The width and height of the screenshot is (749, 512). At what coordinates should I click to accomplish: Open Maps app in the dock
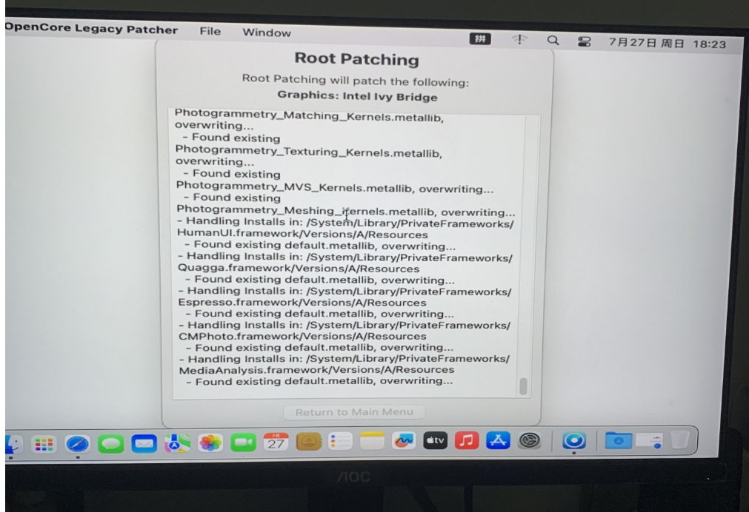(177, 443)
